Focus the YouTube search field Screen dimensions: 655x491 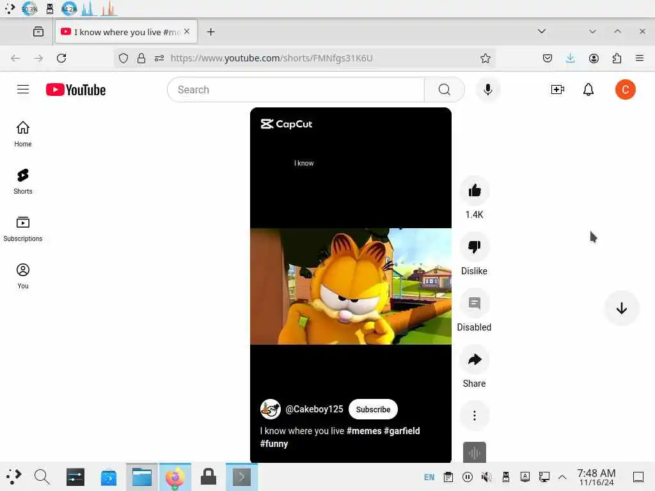click(x=296, y=90)
